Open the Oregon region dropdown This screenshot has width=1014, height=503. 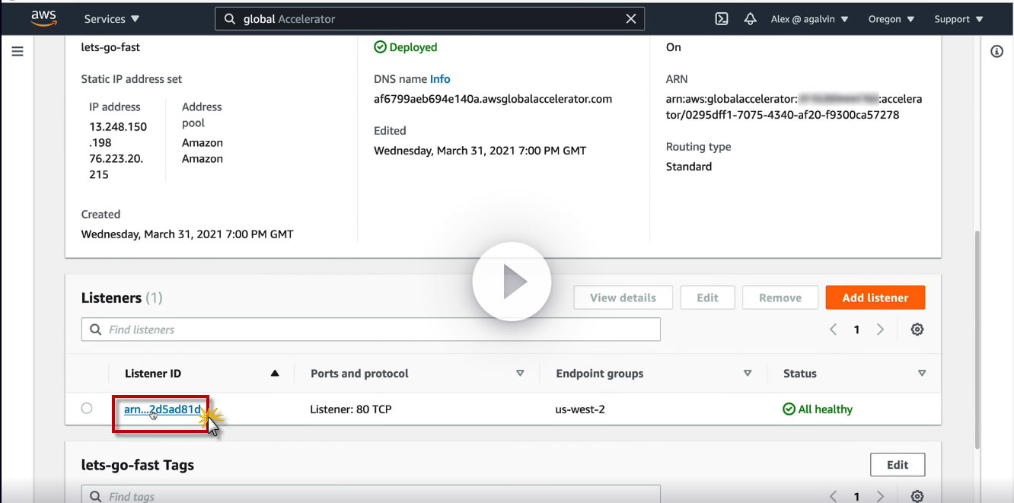point(890,19)
